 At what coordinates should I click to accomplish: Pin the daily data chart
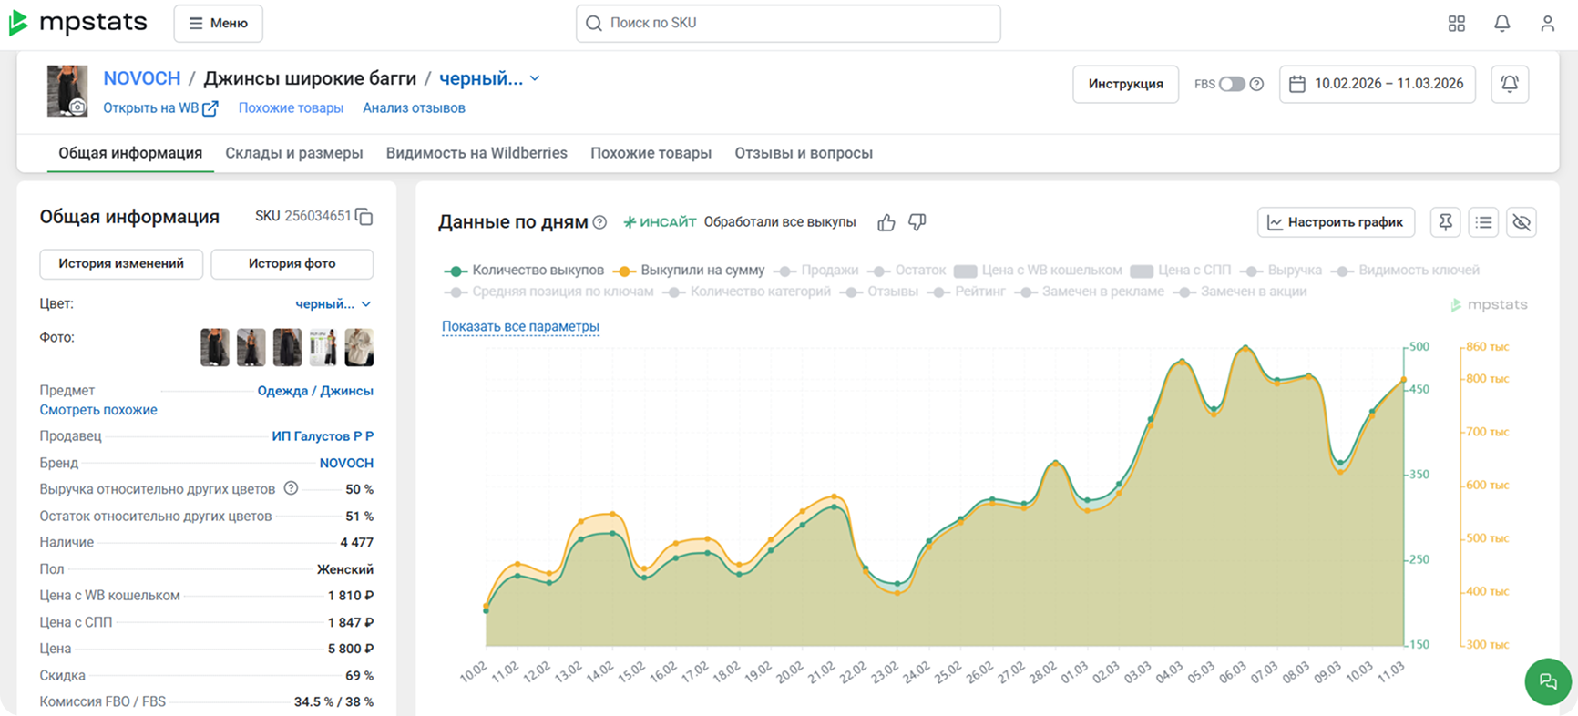coord(1445,222)
